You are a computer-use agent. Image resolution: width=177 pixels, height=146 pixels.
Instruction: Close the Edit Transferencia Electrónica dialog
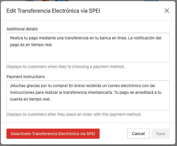(167, 11)
